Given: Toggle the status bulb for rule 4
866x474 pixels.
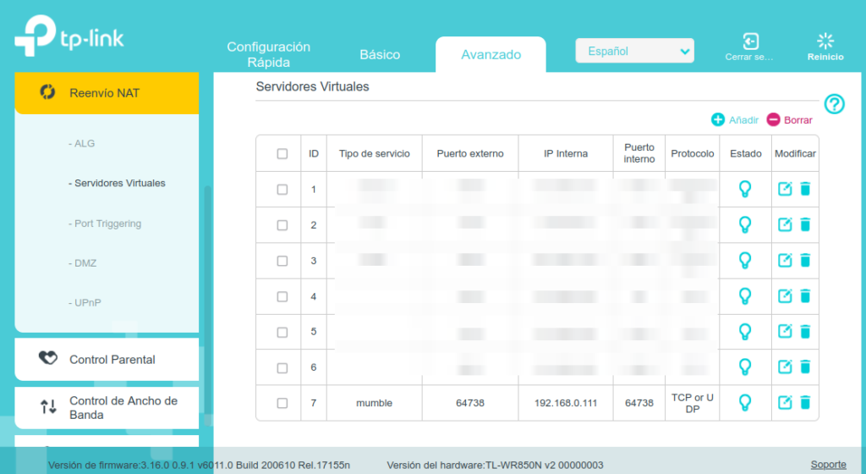Looking at the screenshot, I should click(745, 296).
